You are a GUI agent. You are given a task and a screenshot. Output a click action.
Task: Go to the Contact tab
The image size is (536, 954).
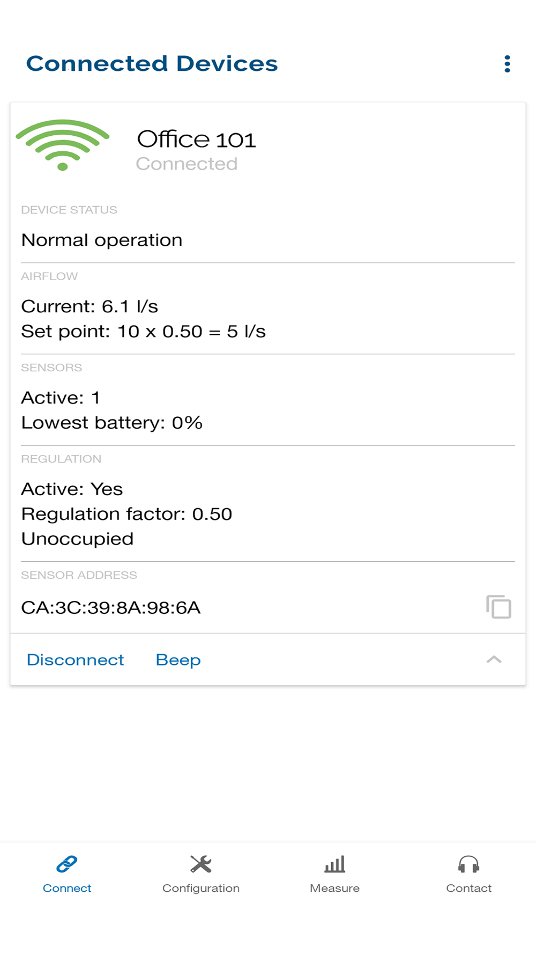[x=469, y=888]
